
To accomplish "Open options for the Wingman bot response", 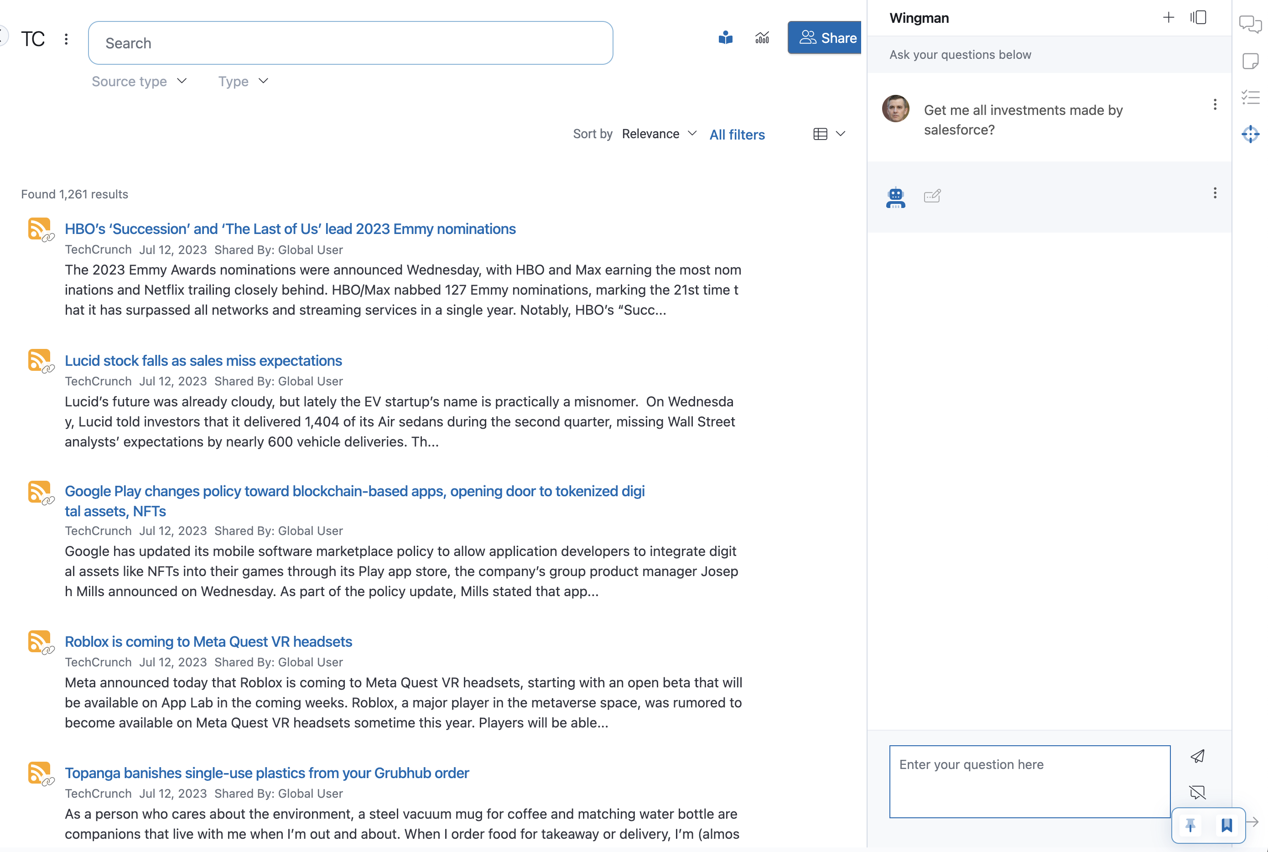I will point(1215,193).
